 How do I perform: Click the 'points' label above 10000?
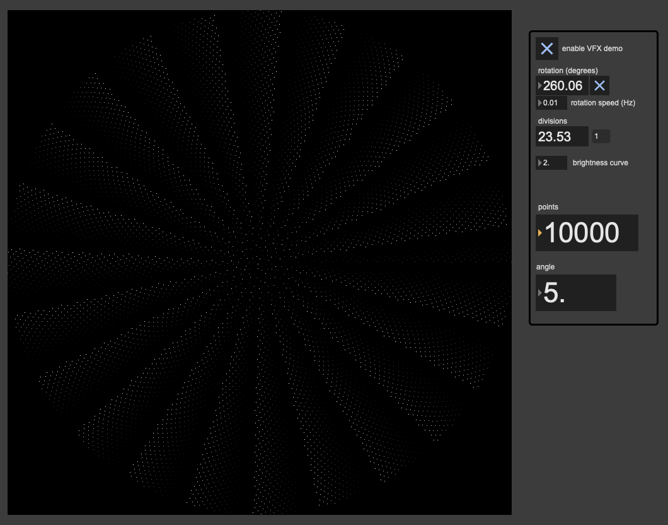point(548,207)
